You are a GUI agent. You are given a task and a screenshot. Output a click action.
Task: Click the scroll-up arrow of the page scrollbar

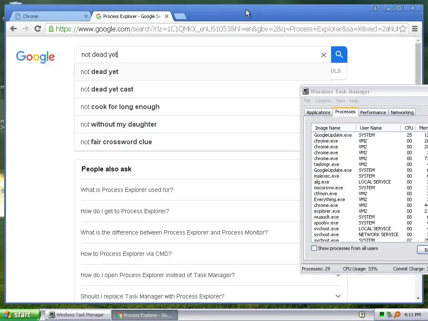point(418,40)
